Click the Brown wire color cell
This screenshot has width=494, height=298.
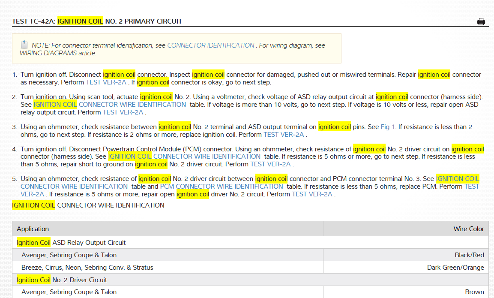(406, 292)
